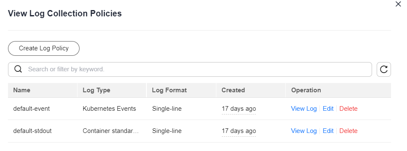Delete the default-event policy

pyautogui.click(x=348, y=109)
